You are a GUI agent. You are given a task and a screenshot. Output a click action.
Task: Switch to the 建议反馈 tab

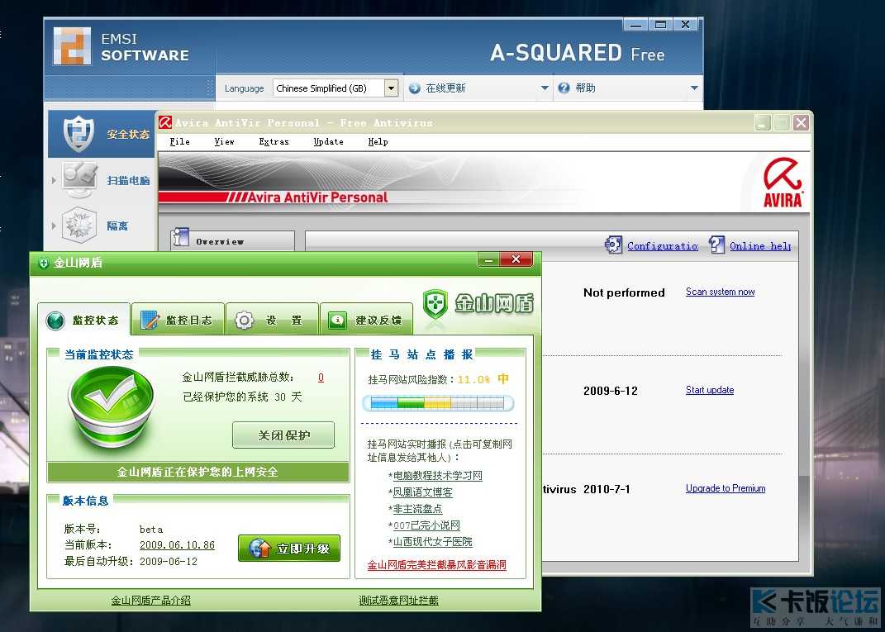[366, 320]
